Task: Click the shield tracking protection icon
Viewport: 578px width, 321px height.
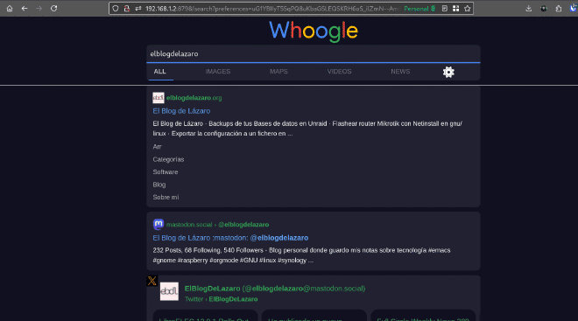Action: 116,9
